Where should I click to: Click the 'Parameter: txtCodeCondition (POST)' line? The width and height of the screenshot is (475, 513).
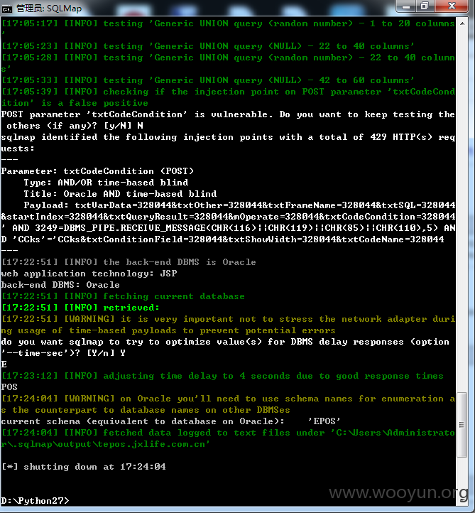(97, 171)
